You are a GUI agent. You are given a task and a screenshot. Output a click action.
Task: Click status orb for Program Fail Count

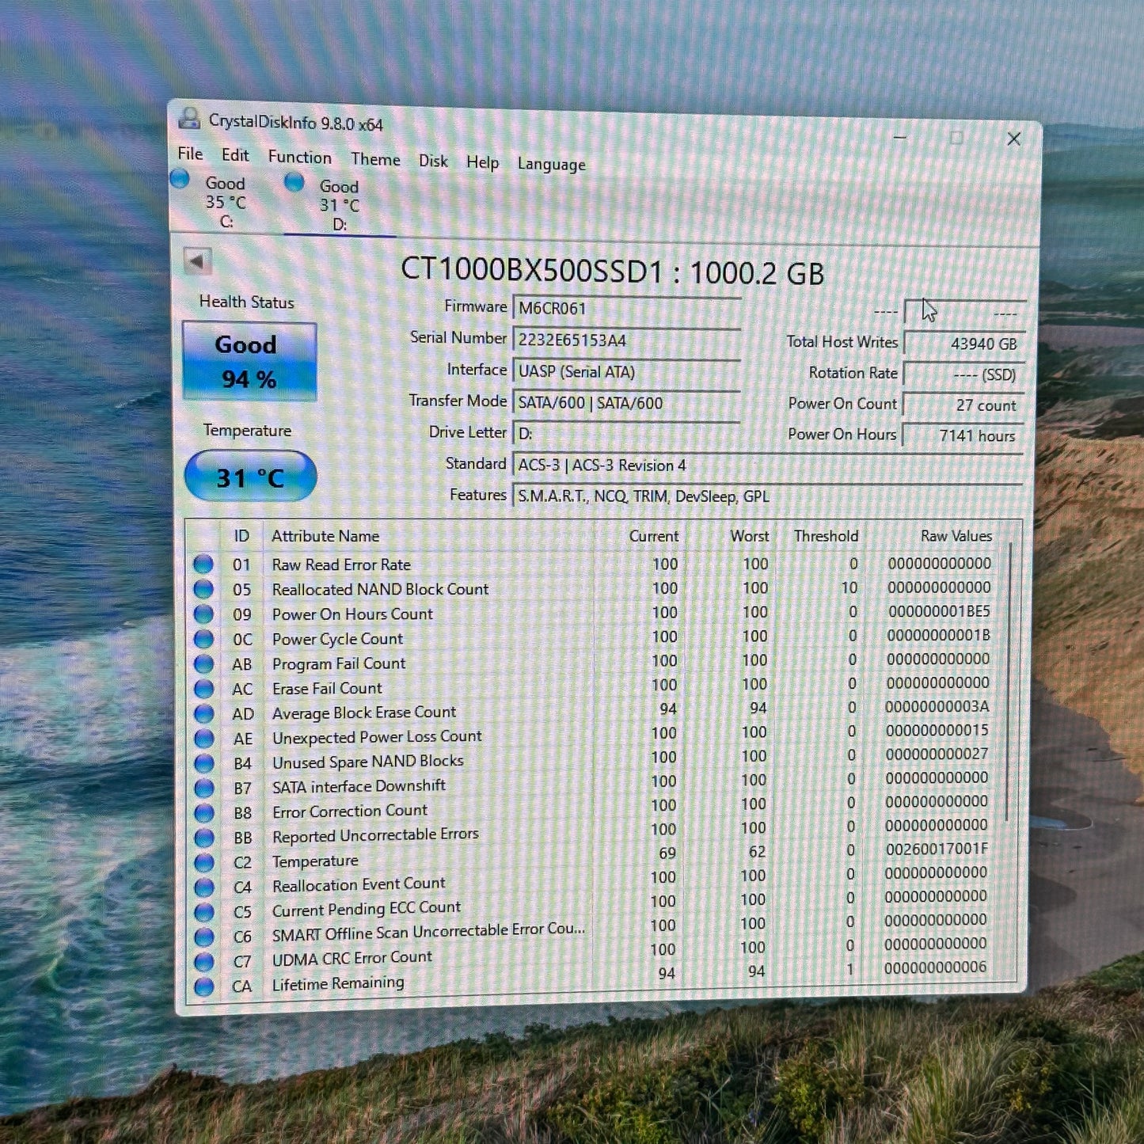[x=203, y=663]
